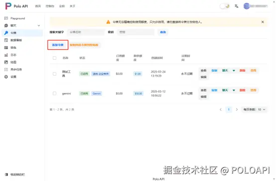Check the 测试工具 row checkbox

55,74
